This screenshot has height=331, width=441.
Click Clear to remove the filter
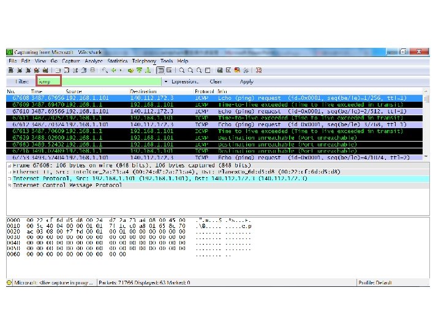216,82
